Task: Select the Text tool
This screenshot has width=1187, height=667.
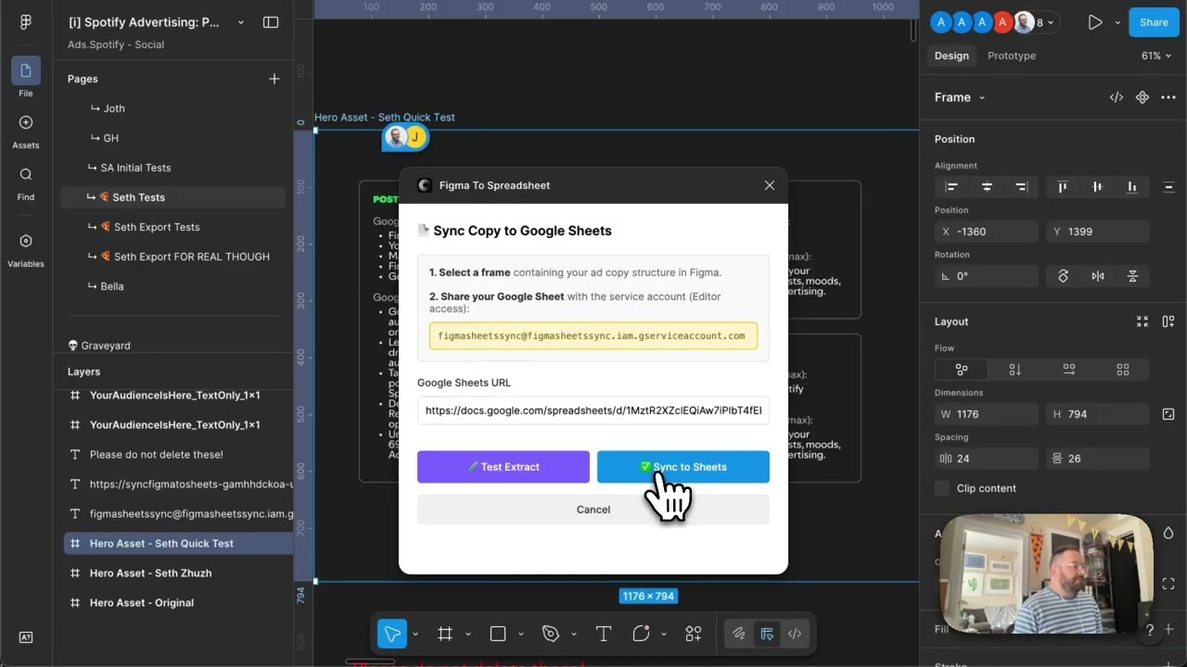Action: [x=604, y=634]
